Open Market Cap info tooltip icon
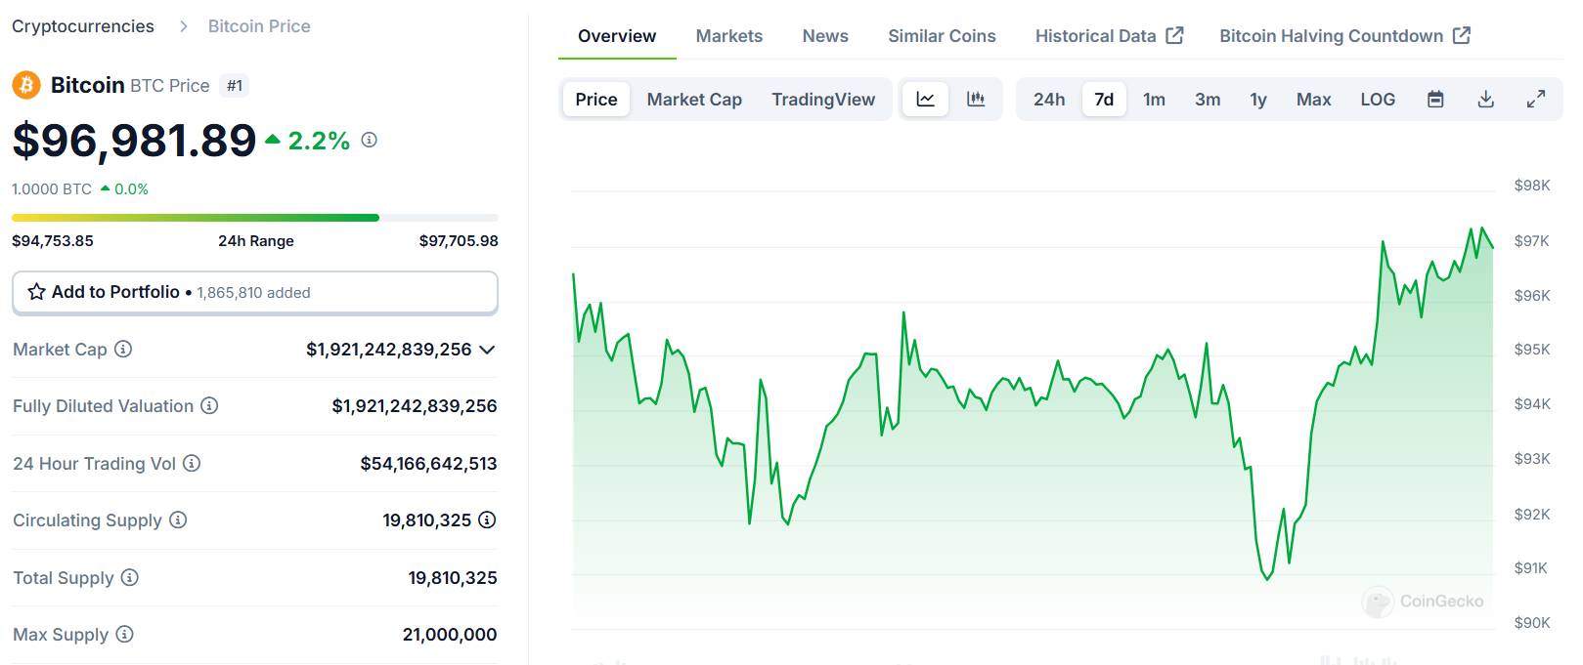The height and width of the screenshot is (665, 1583). click(x=123, y=349)
